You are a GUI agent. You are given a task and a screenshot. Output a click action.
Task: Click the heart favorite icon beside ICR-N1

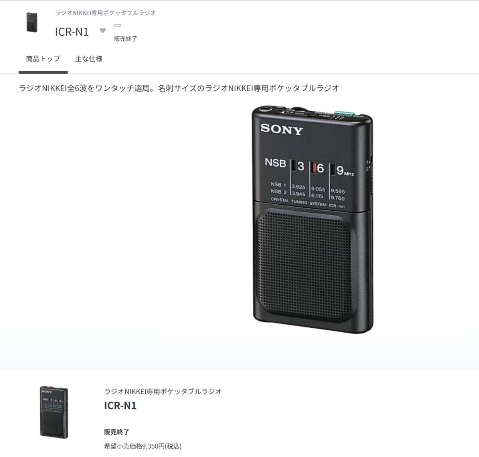tap(103, 30)
